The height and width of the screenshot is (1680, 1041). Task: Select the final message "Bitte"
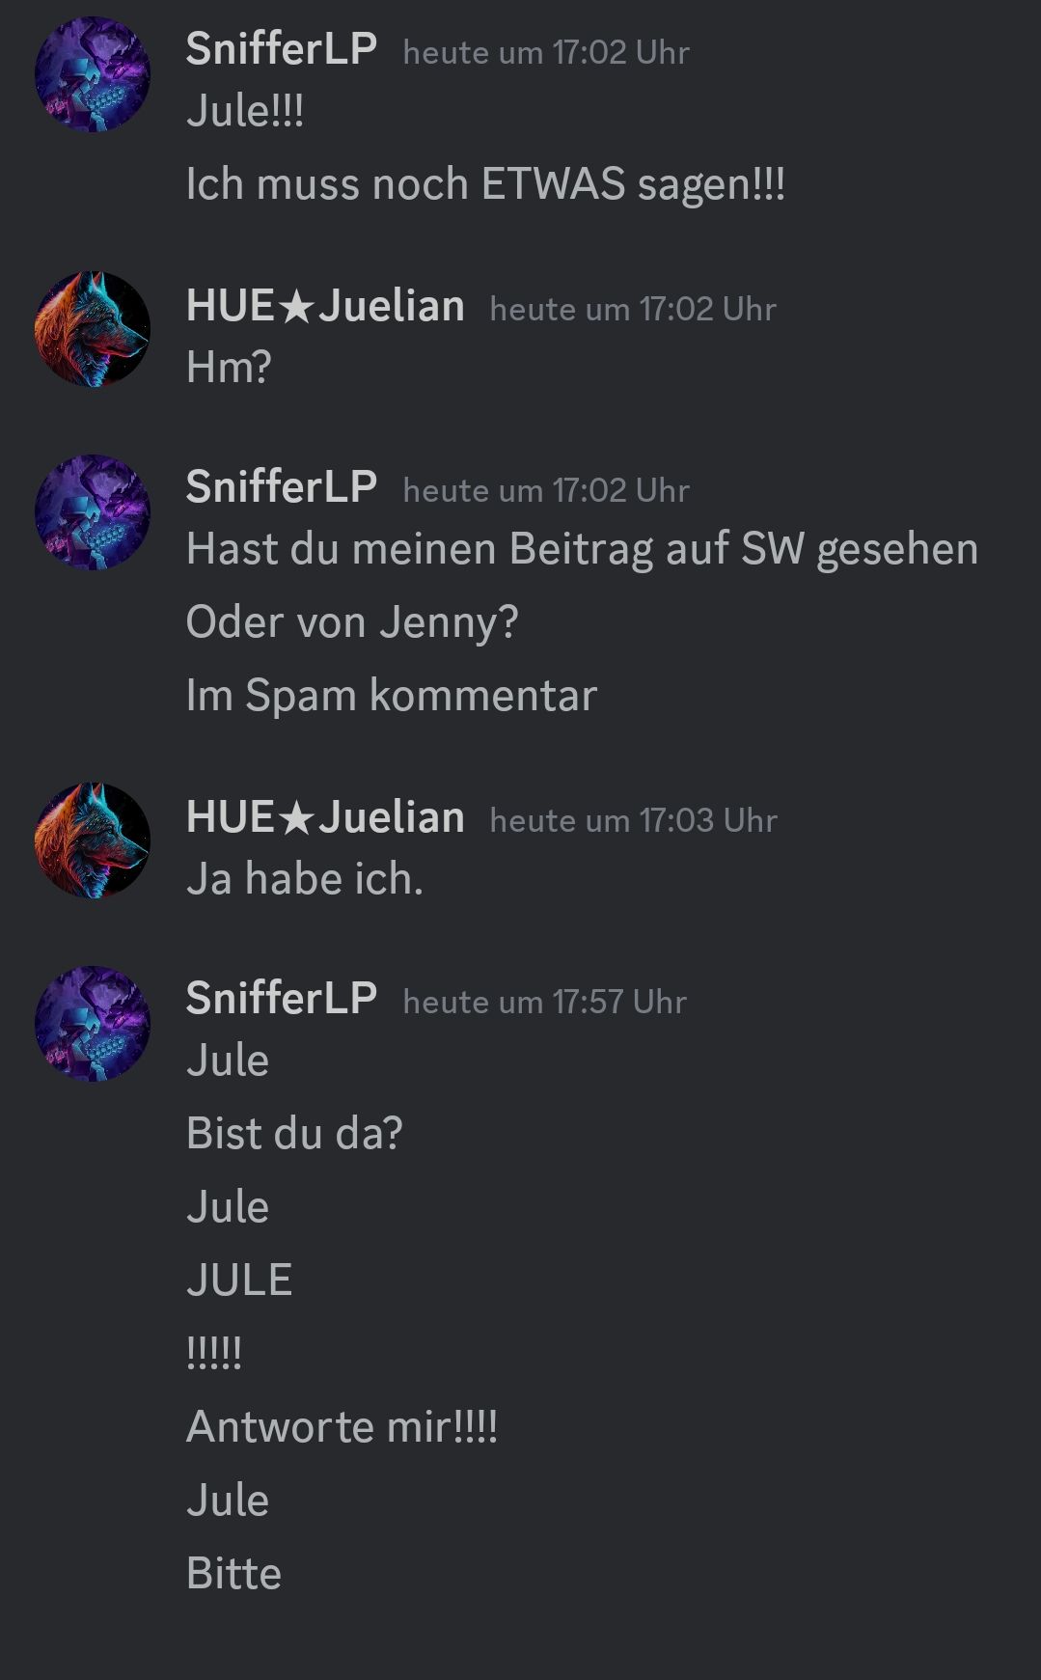[x=233, y=1574]
